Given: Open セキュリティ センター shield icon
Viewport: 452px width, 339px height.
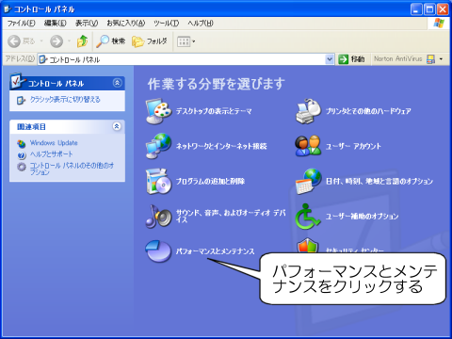Looking at the screenshot, I should click(x=308, y=246).
